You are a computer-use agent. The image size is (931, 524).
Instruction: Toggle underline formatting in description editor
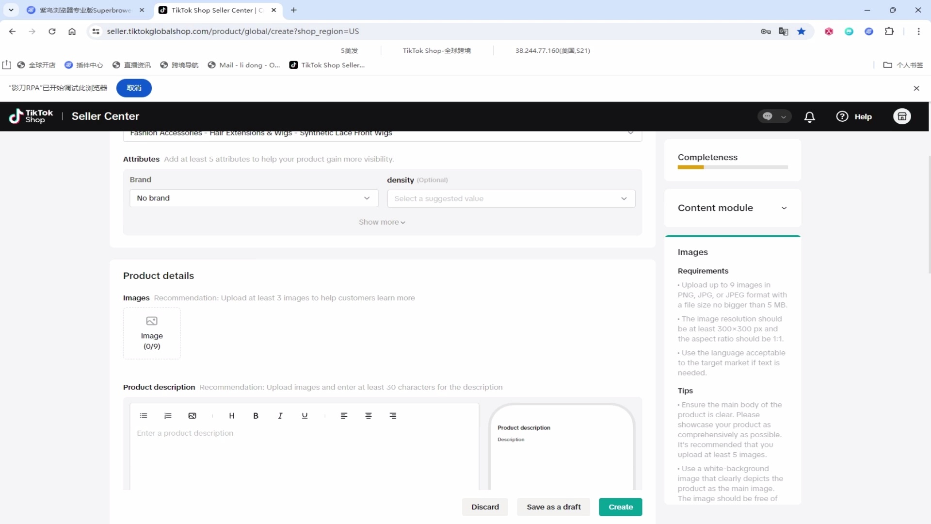[x=305, y=416]
